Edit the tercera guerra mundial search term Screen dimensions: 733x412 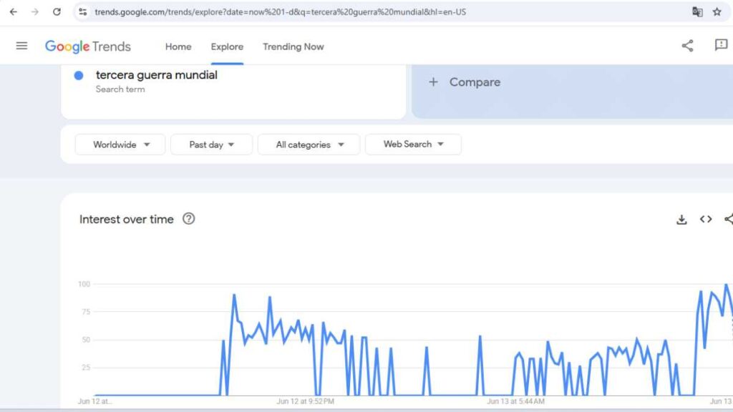[157, 75]
